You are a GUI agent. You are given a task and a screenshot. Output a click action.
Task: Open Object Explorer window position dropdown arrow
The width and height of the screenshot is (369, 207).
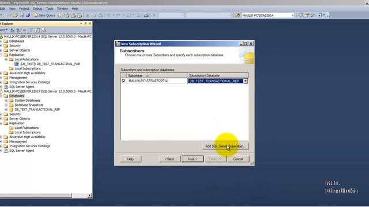coord(81,24)
